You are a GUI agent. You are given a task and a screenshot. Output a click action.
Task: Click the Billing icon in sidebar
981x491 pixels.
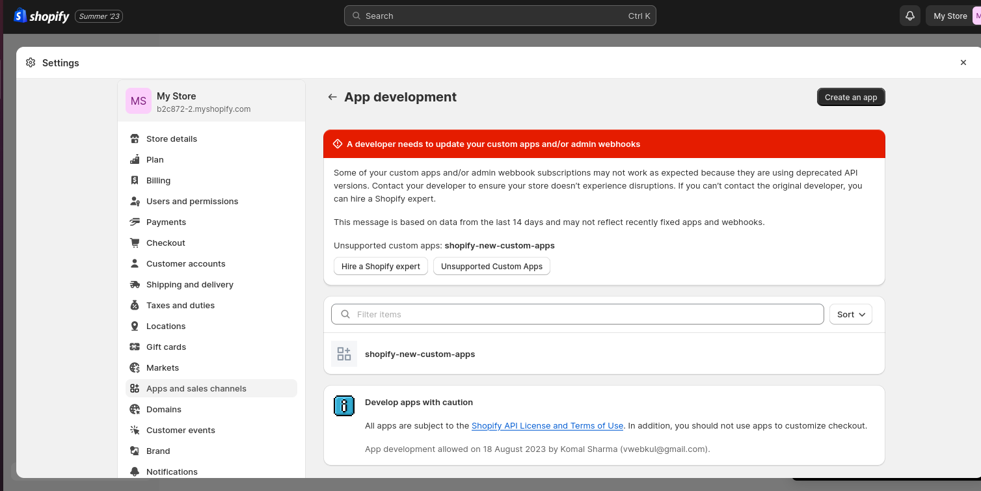[135, 180]
